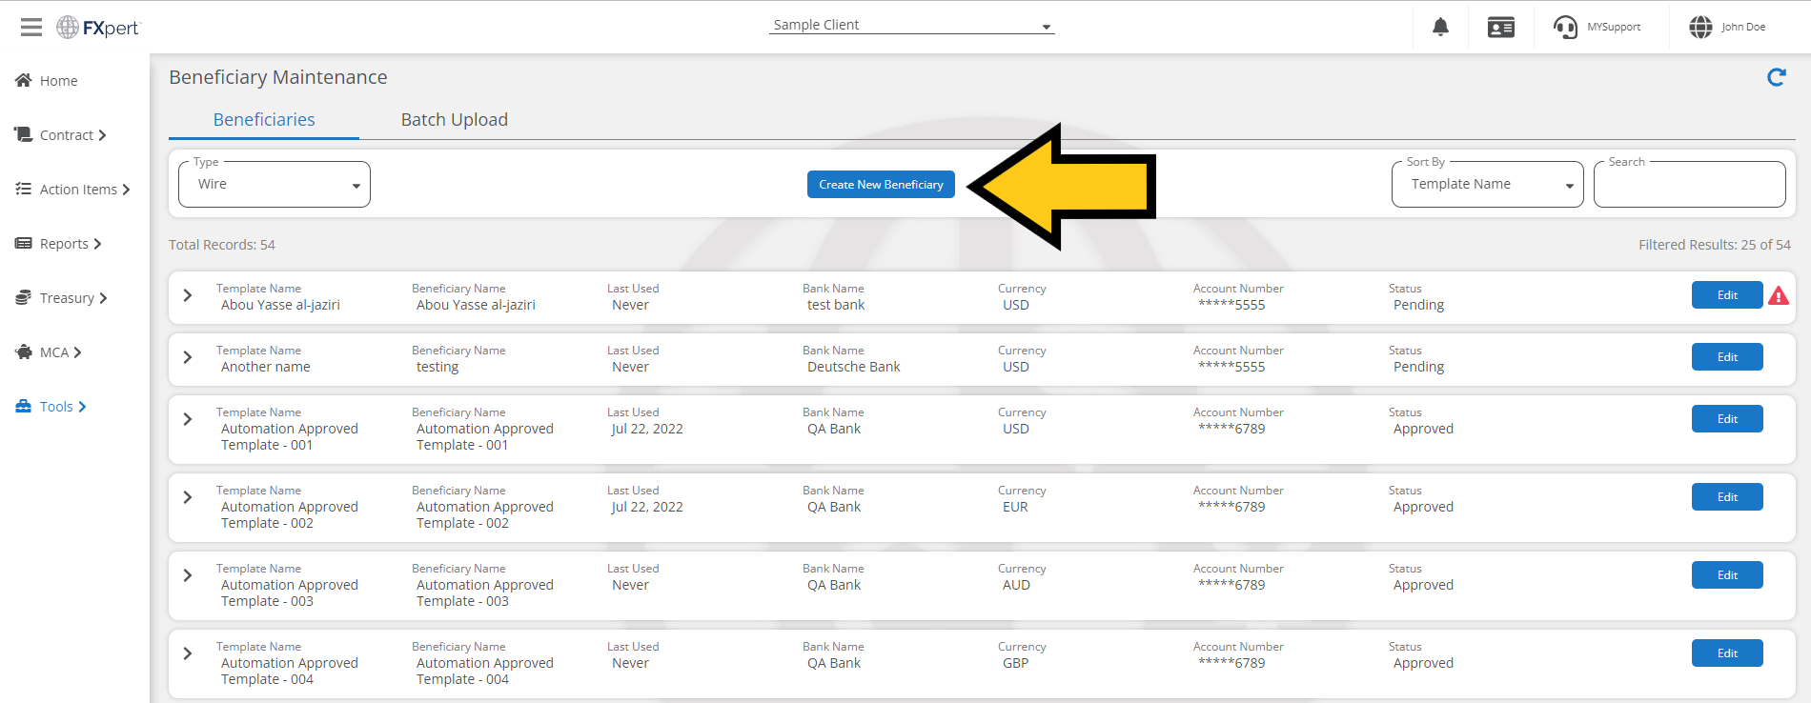Click 'testing' beneficiary name cell
Screen dimensions: 1811x703
437,367
